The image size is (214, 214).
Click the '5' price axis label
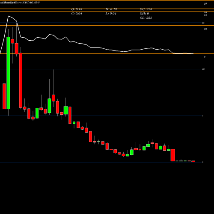(x=203, y=116)
